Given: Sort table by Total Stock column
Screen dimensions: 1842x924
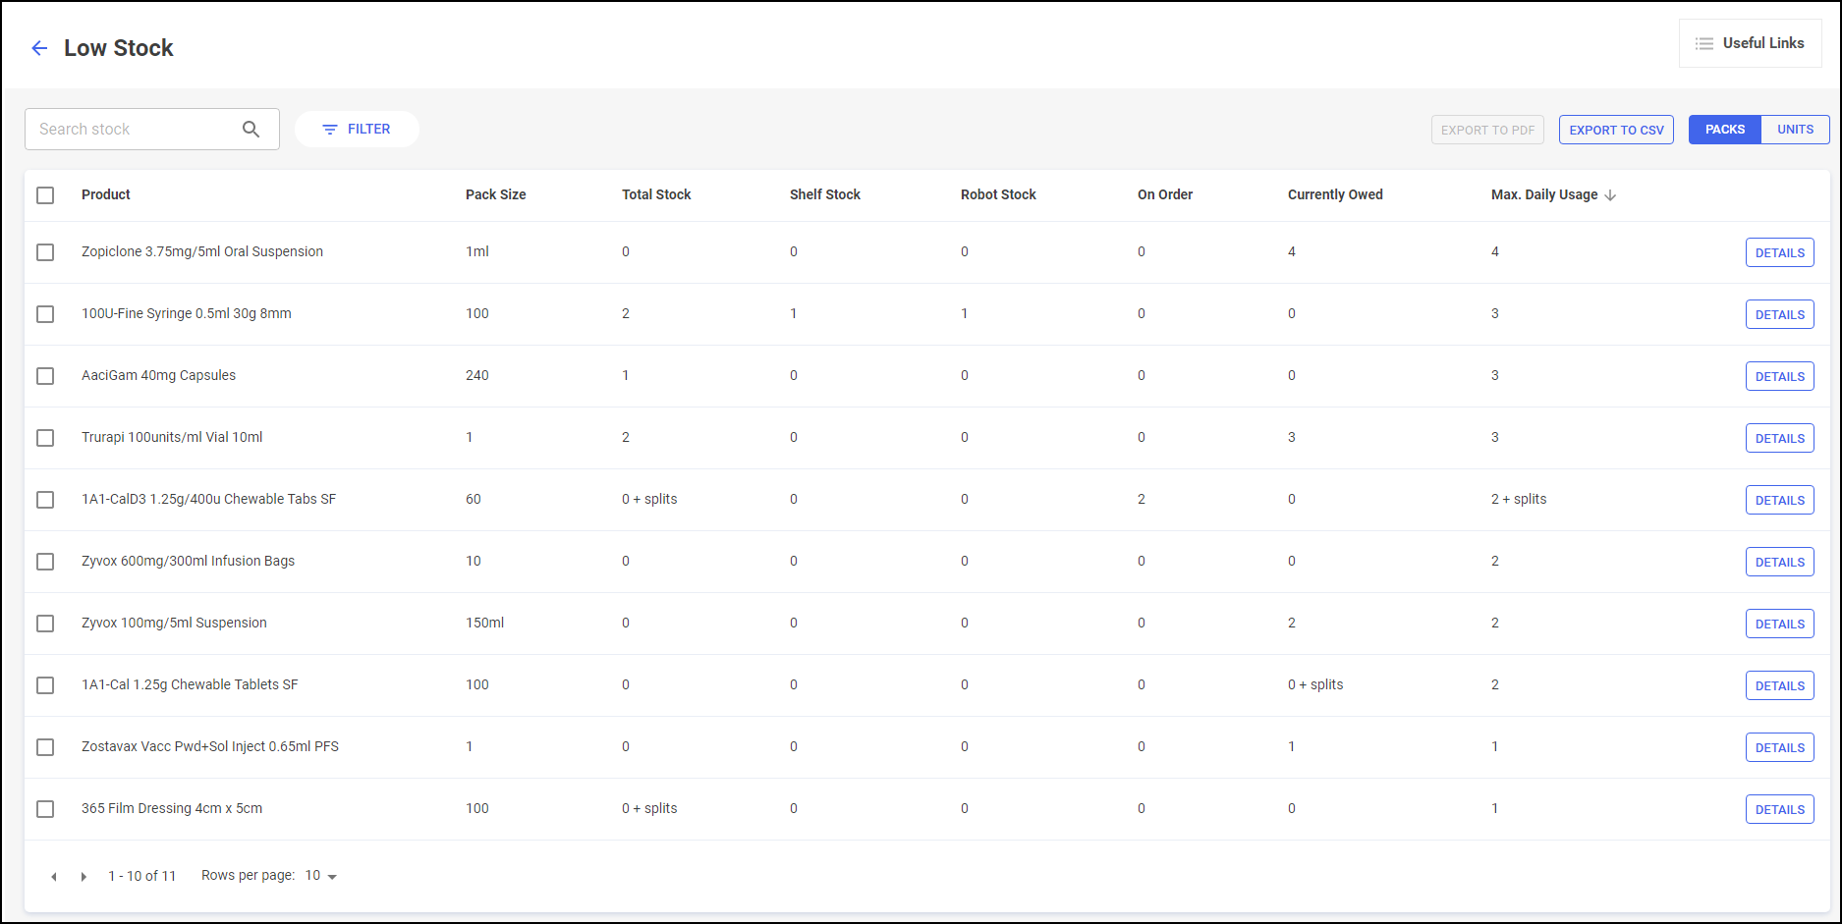Looking at the screenshot, I should tap(656, 195).
